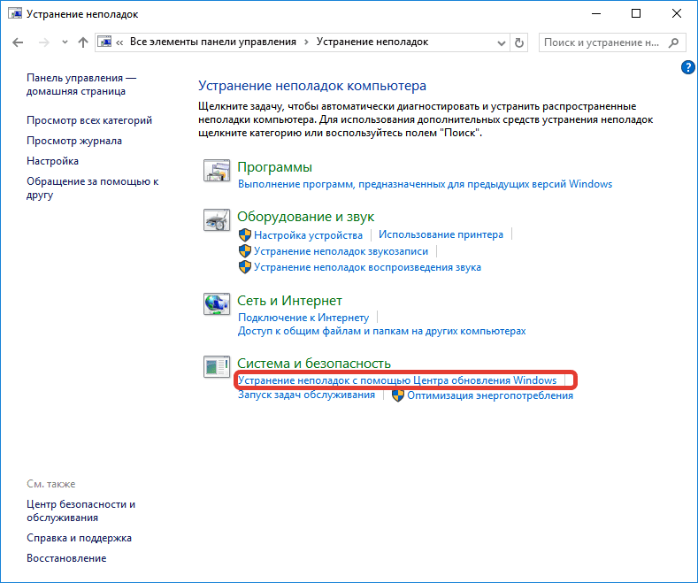Open Просмотр журнала in sidebar
The height and width of the screenshot is (583, 698).
(x=74, y=141)
